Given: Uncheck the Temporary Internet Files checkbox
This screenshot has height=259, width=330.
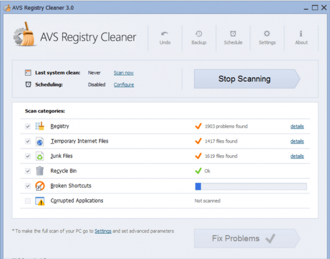Looking at the screenshot, I should tap(28, 141).
